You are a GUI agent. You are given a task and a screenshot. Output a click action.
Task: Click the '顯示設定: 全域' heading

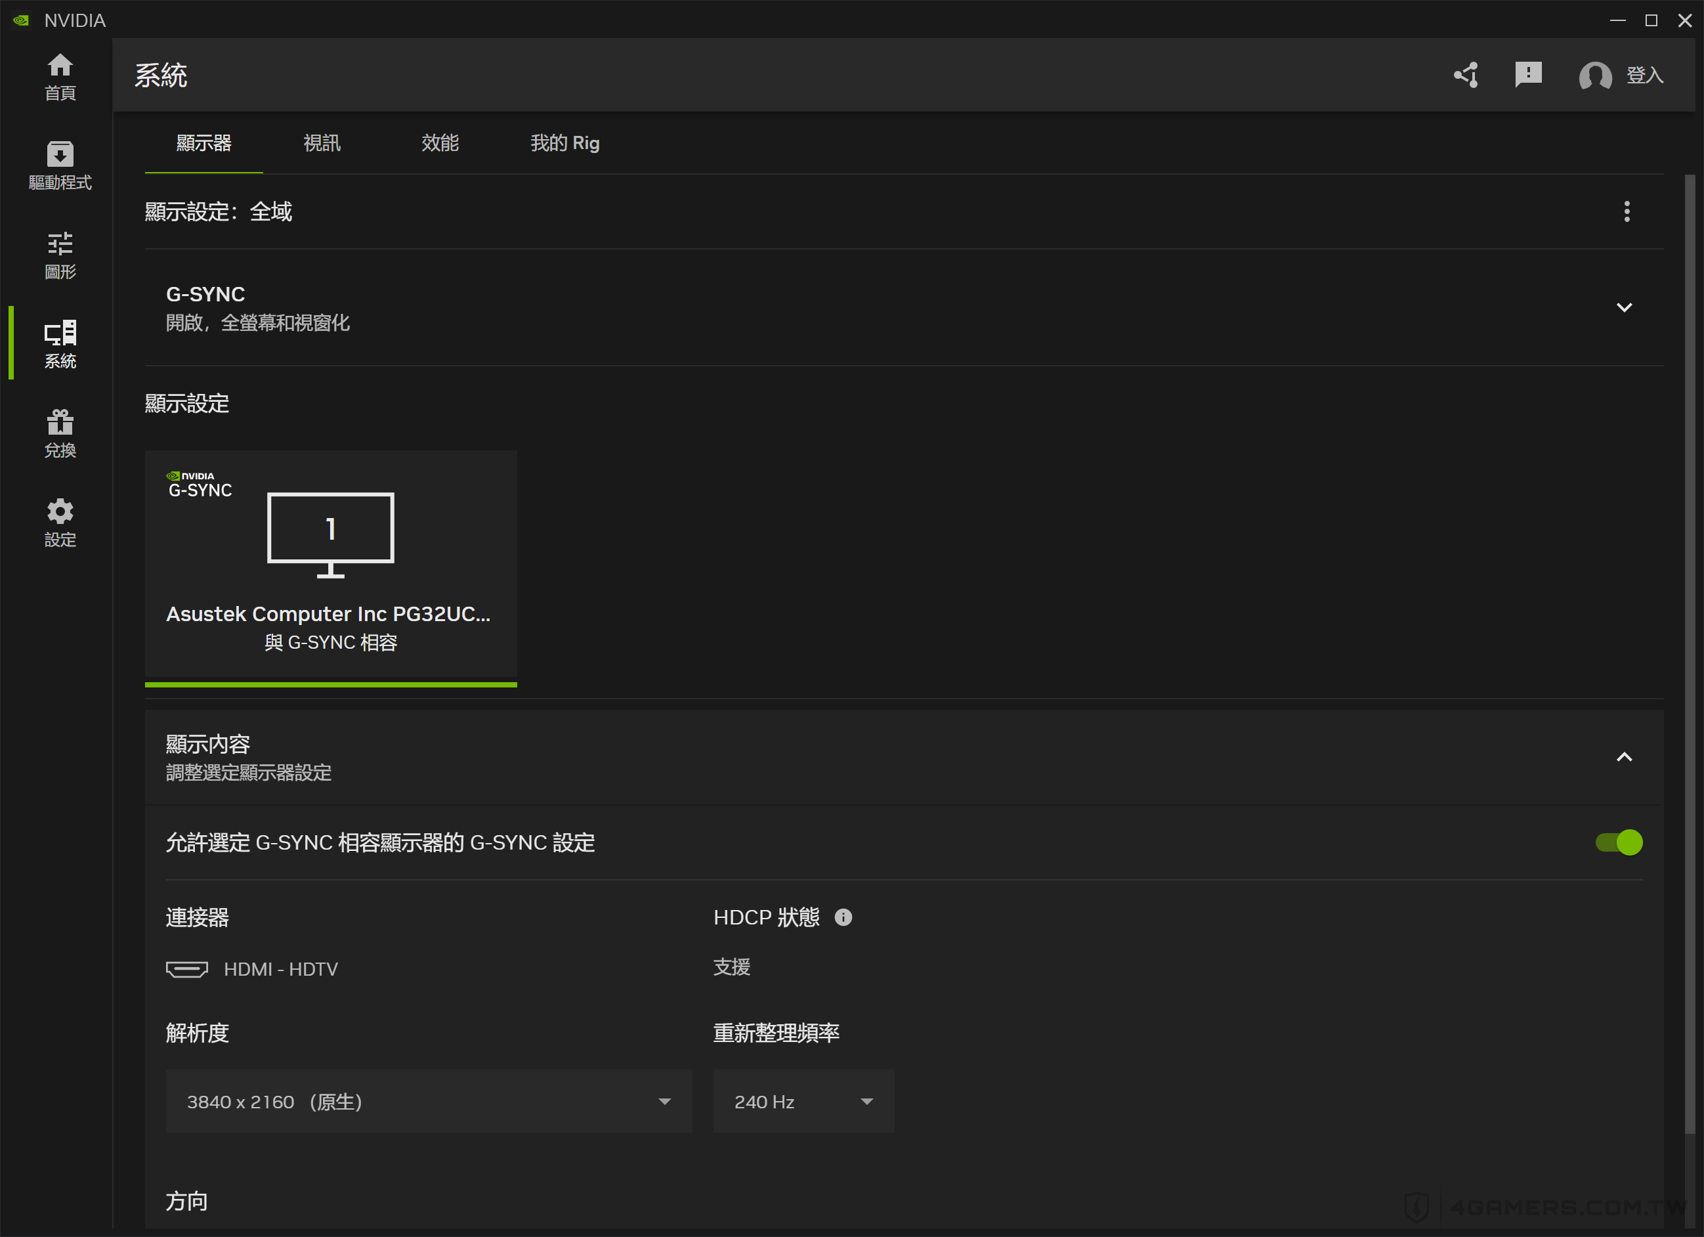(219, 211)
